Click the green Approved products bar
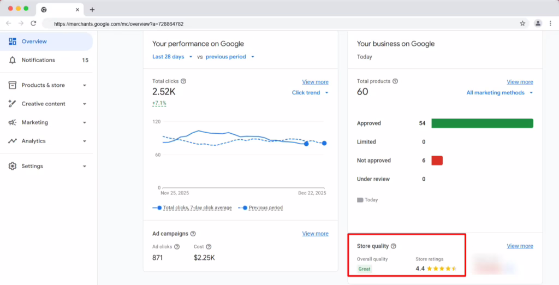The width and height of the screenshot is (559, 285). pyautogui.click(x=483, y=123)
